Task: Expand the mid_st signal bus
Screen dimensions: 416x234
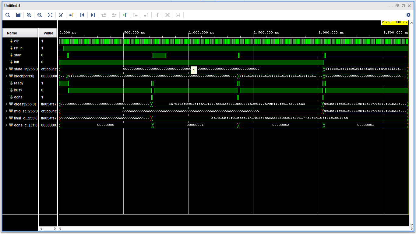Action: [x=6, y=111]
